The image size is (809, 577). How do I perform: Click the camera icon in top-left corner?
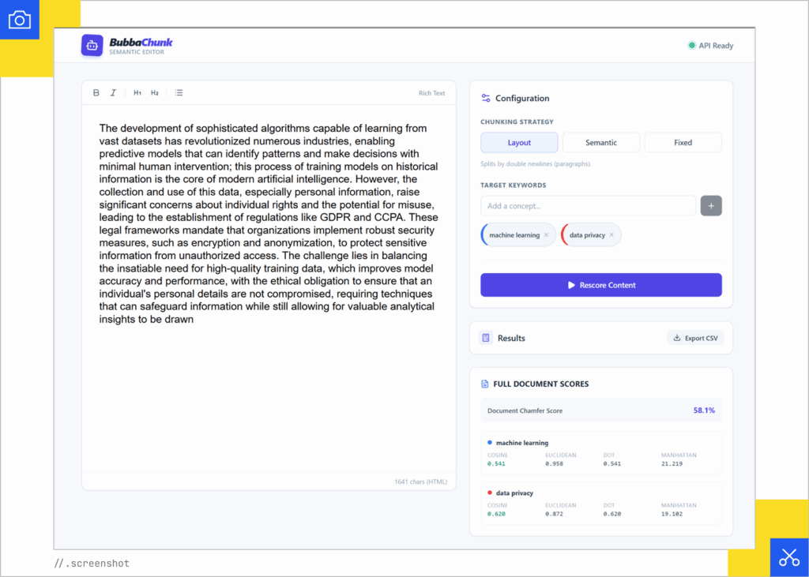point(19,20)
